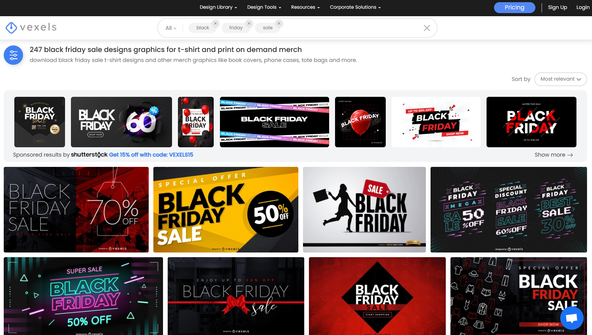This screenshot has width=592, height=335.
Task: Open sponsored 'Up to 70% off' black thumbnail
Action: [531, 122]
